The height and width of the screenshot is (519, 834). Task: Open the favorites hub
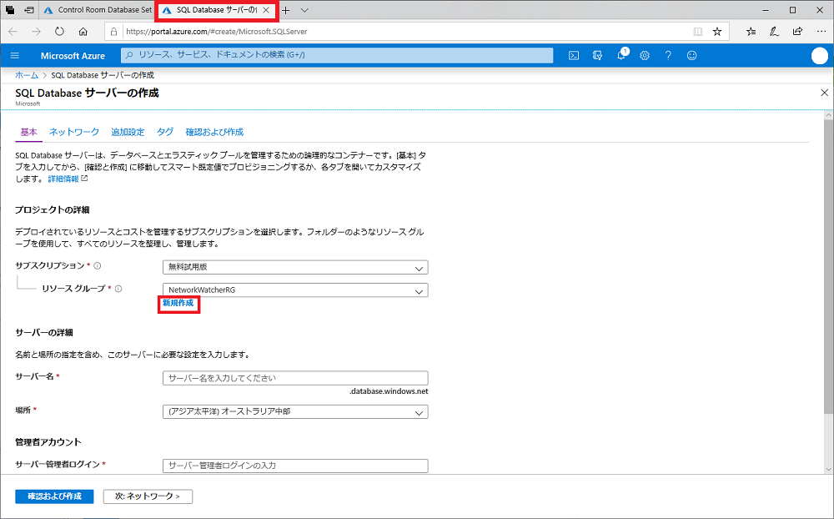[751, 32]
